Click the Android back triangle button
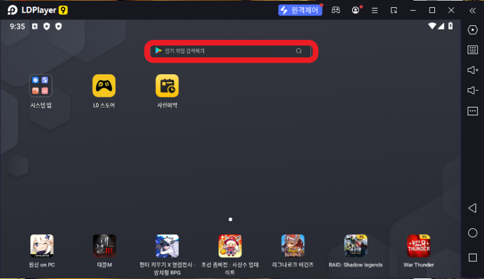Screen dimensions: 484x279 473,208
